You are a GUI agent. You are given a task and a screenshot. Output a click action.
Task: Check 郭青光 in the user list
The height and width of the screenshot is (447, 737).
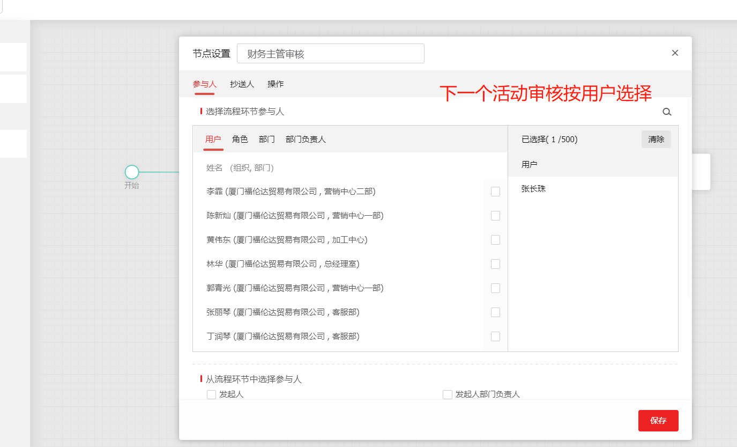495,288
